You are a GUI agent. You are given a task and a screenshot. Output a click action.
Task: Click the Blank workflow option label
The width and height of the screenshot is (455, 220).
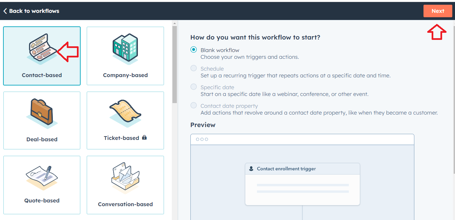click(220, 50)
